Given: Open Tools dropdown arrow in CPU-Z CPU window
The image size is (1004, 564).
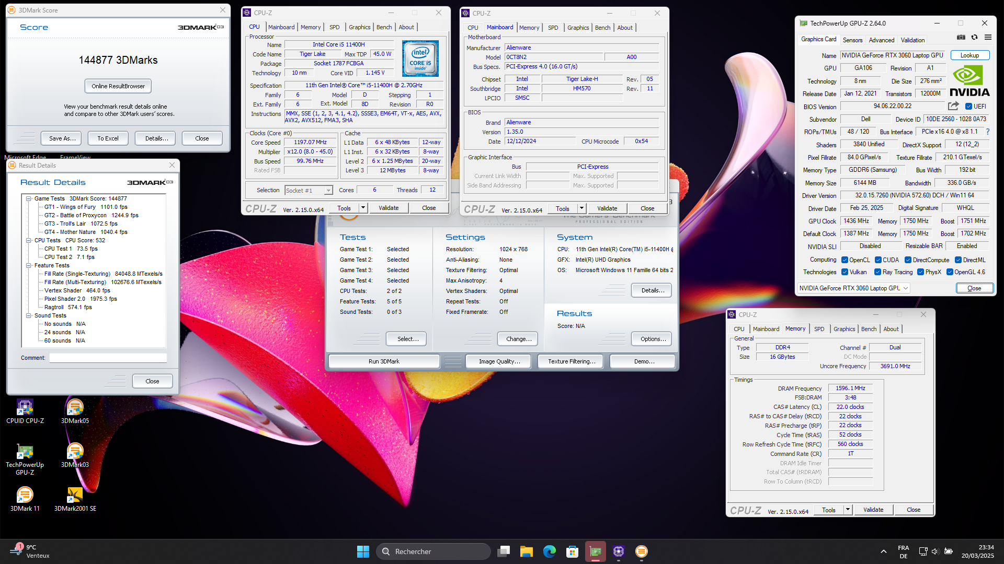Looking at the screenshot, I should point(363,208).
